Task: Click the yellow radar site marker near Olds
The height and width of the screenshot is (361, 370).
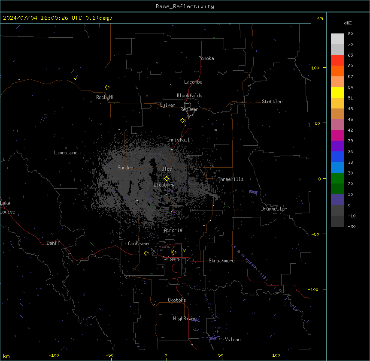Action: 167,179
